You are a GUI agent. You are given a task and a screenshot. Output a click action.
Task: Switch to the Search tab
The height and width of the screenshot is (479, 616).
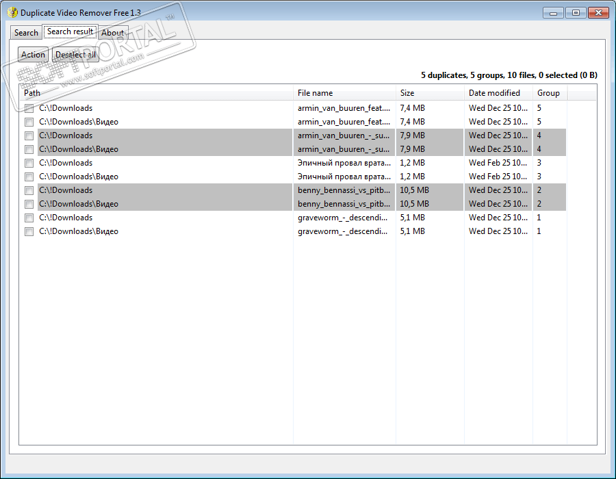26,33
